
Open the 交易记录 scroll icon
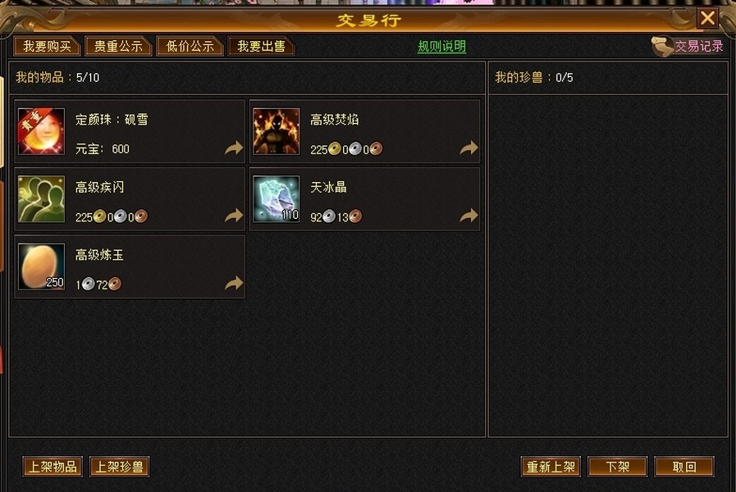(x=662, y=47)
